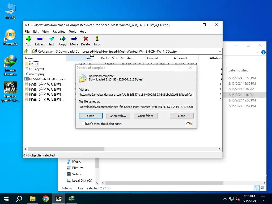Show hidden system tray icons
Image resolution: width=272 pixels, height=204 pixels.
coord(225,199)
